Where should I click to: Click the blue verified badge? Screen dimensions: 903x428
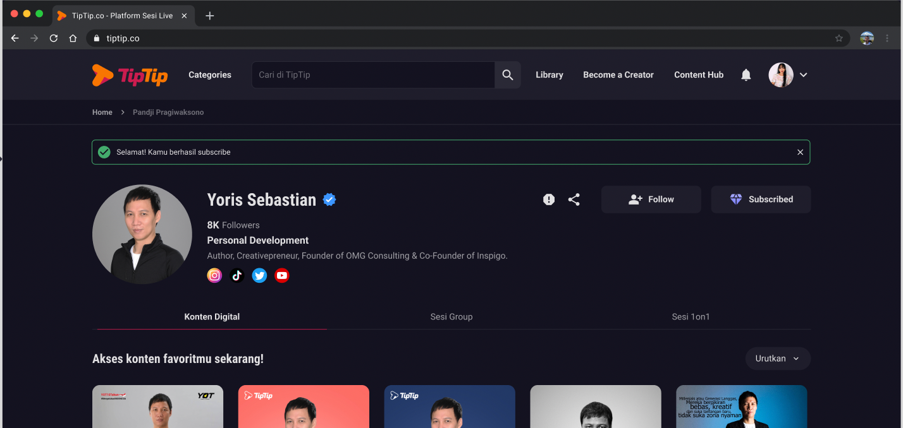[x=329, y=200]
